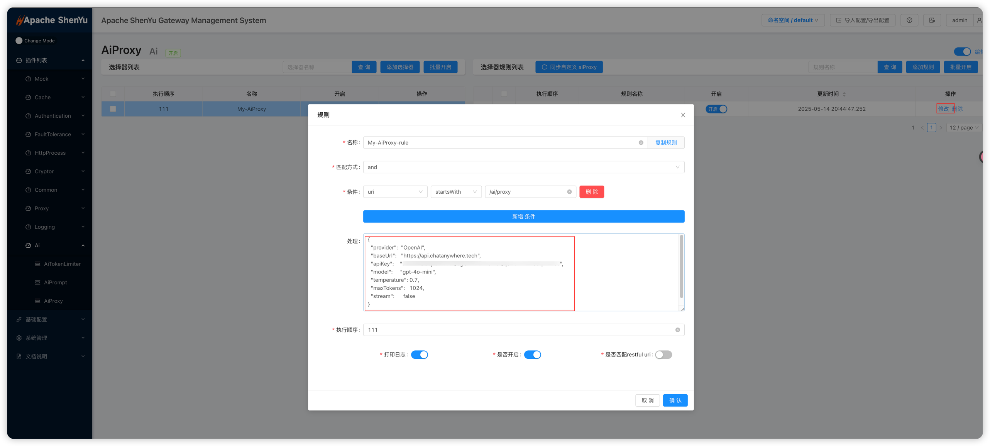This screenshot has width=990, height=446.
Task: Toggle the 开启 switch in rules row
Action: 716,109
